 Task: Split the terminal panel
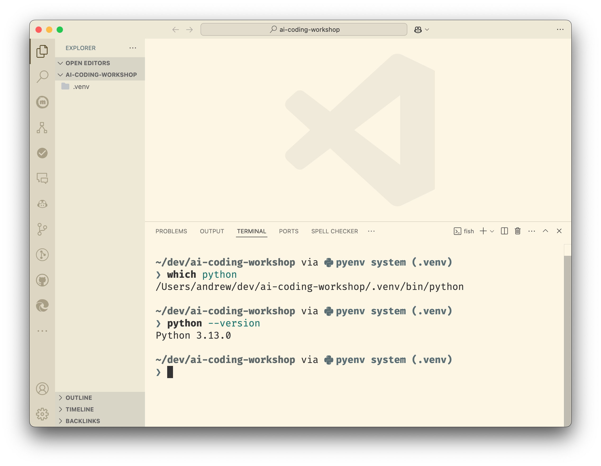pos(504,231)
